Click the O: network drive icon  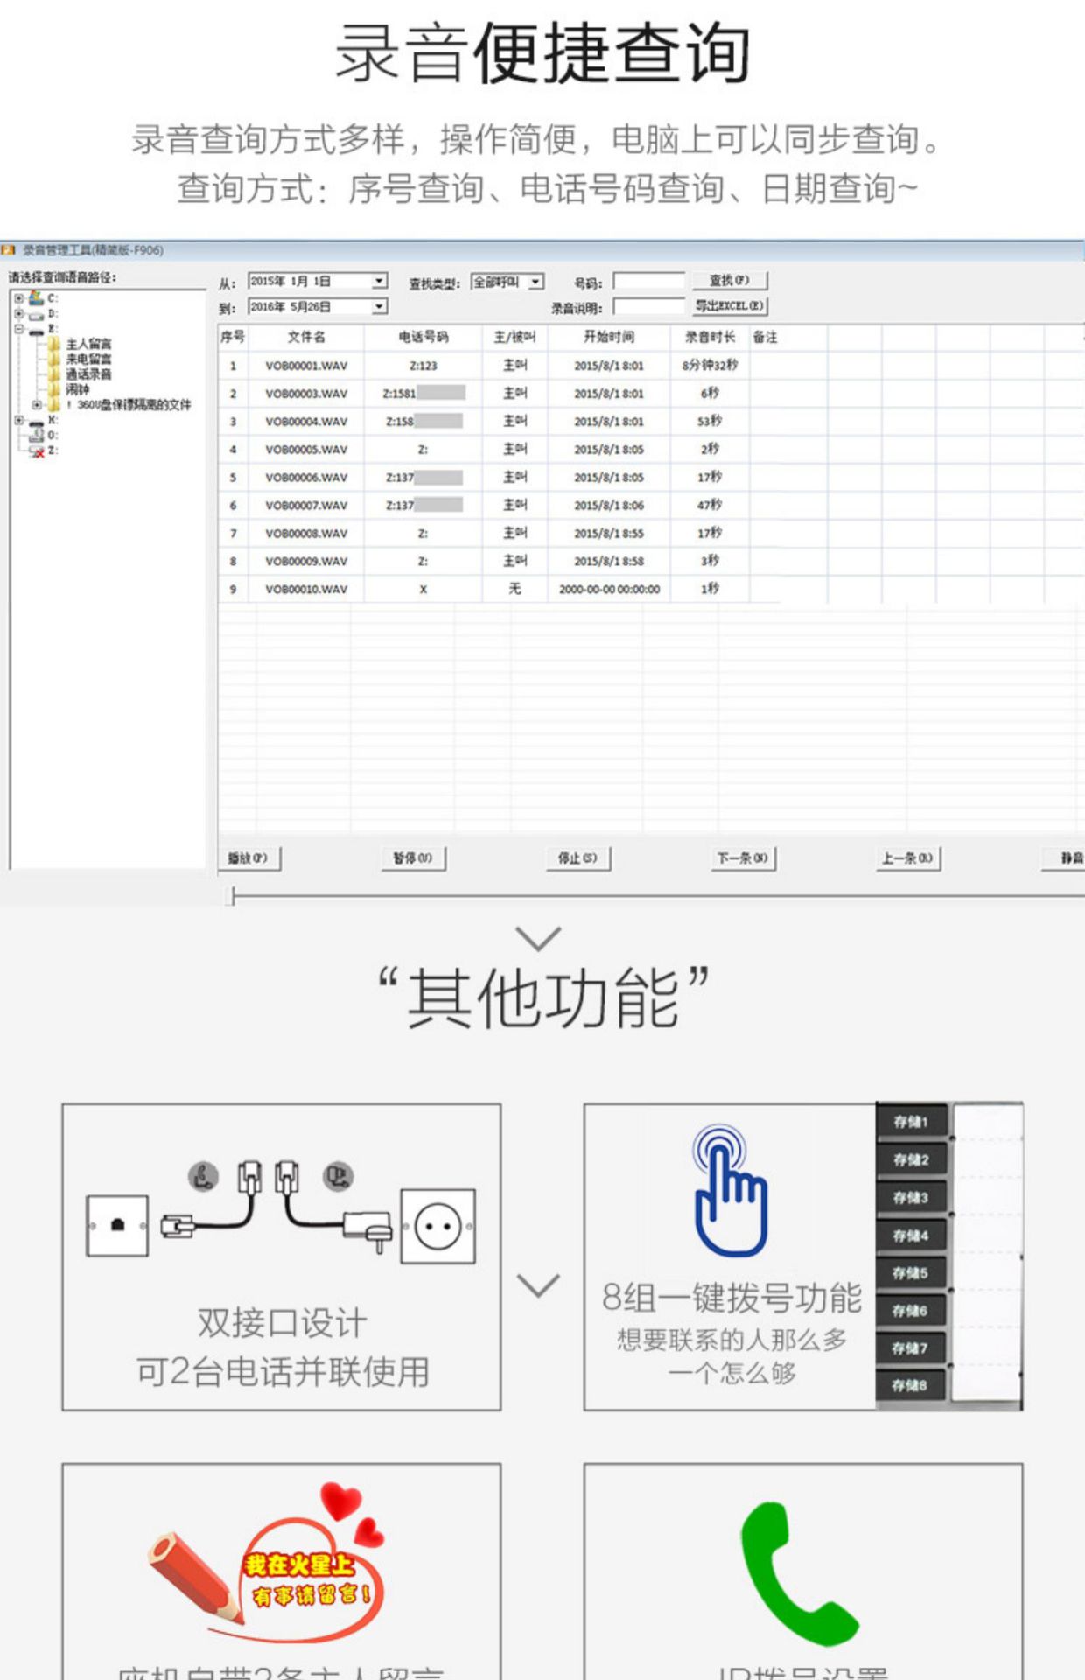37,435
